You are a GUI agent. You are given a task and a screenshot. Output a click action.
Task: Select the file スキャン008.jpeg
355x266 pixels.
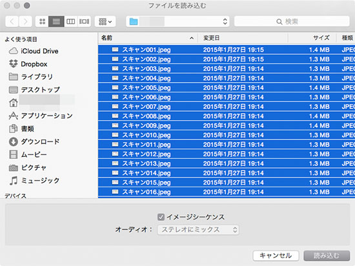click(227, 116)
